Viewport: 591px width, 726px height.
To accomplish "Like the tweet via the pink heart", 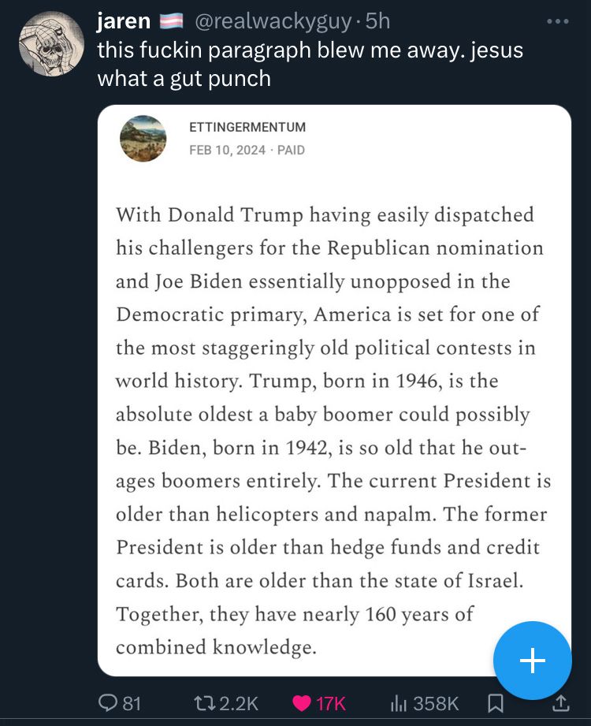I will coord(301,702).
